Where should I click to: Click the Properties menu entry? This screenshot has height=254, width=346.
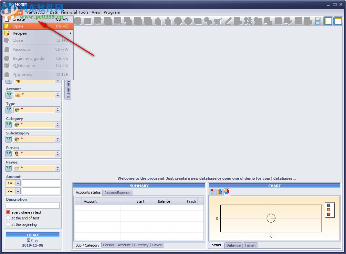pos(38,75)
